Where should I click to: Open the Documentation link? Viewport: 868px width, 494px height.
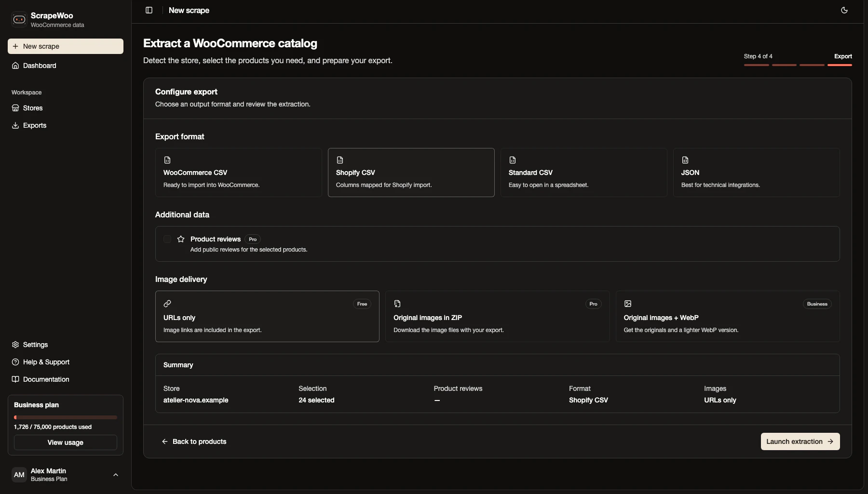[66, 379]
